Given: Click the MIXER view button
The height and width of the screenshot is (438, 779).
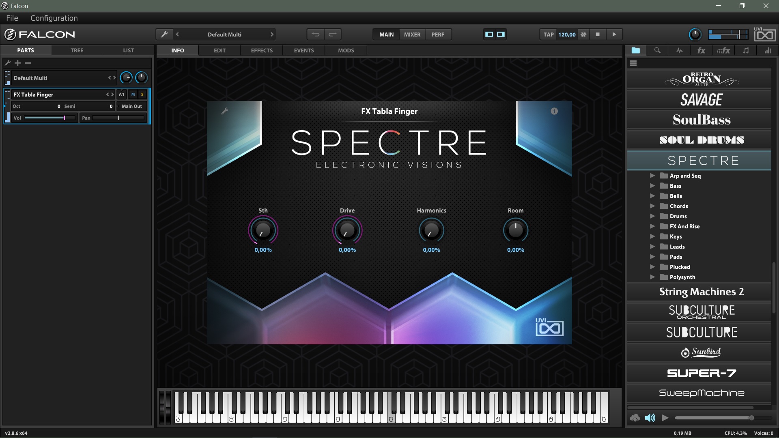Looking at the screenshot, I should 412,34.
